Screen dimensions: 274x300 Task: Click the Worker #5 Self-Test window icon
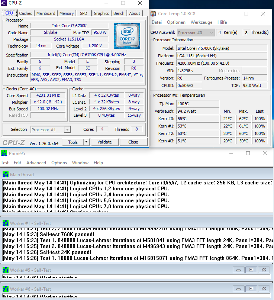tap(6, 270)
